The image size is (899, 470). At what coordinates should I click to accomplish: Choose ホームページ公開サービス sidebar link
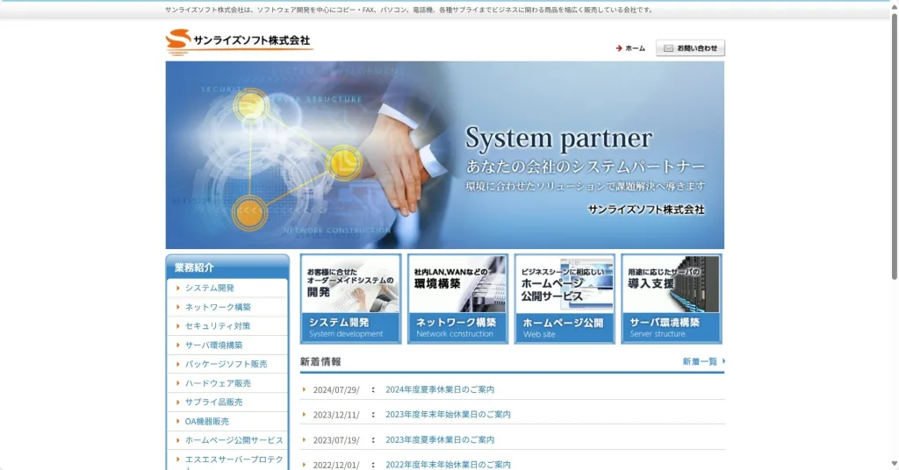pyautogui.click(x=234, y=440)
